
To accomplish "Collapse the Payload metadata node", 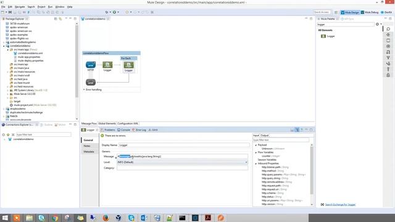I will (x=256, y=146).
